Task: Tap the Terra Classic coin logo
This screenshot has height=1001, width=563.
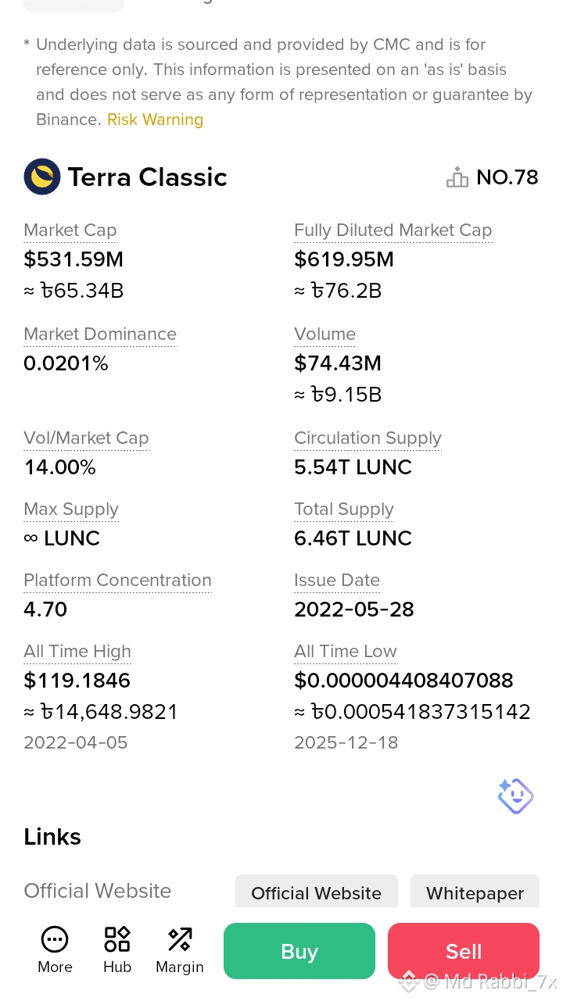Action: [x=42, y=177]
